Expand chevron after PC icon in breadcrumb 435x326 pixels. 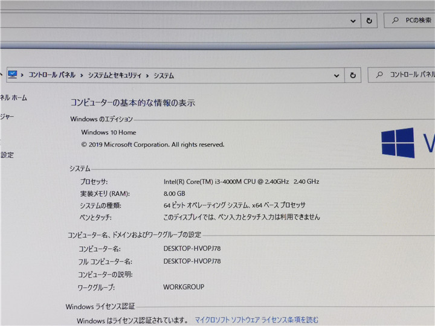tap(22, 75)
